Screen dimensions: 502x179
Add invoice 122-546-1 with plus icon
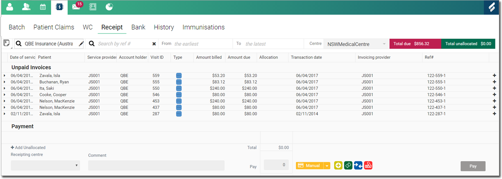(494, 95)
